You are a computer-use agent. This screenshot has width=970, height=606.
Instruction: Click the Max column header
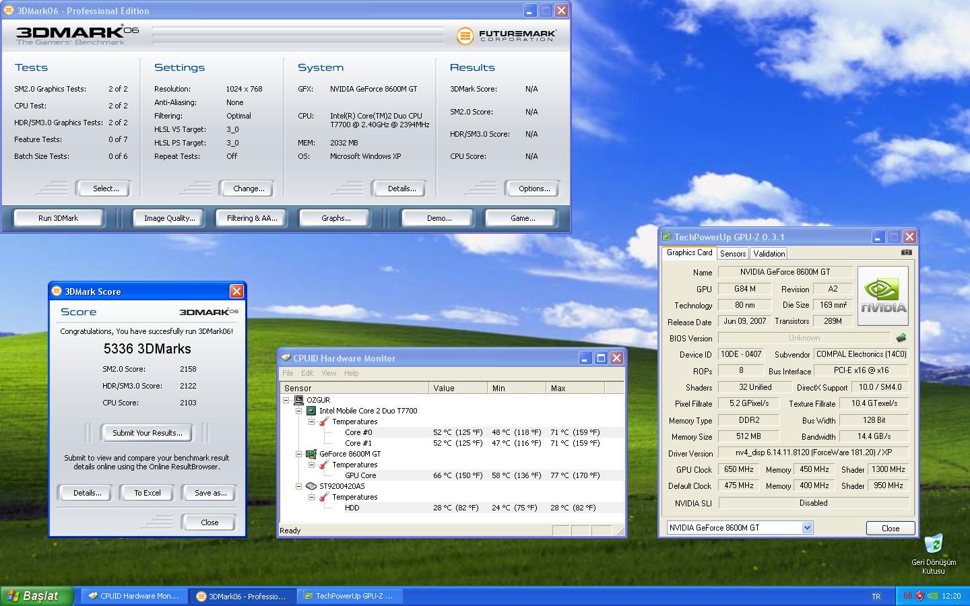point(575,388)
